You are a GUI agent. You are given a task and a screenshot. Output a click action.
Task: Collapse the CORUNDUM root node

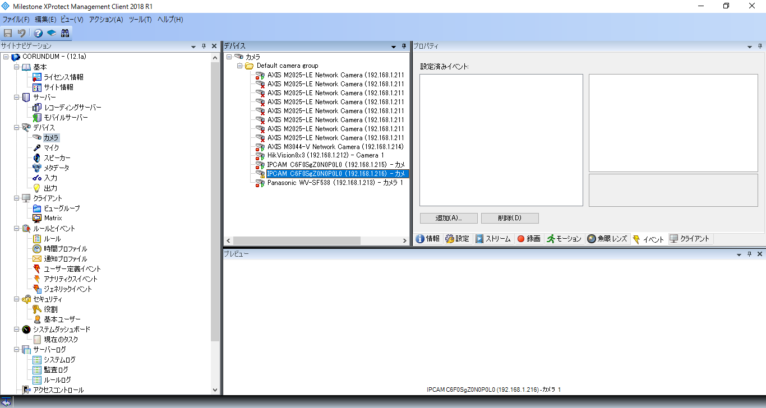pyautogui.click(x=6, y=57)
